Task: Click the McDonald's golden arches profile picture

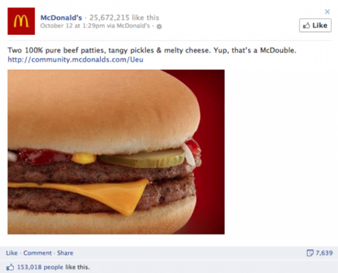Action: (x=21, y=21)
